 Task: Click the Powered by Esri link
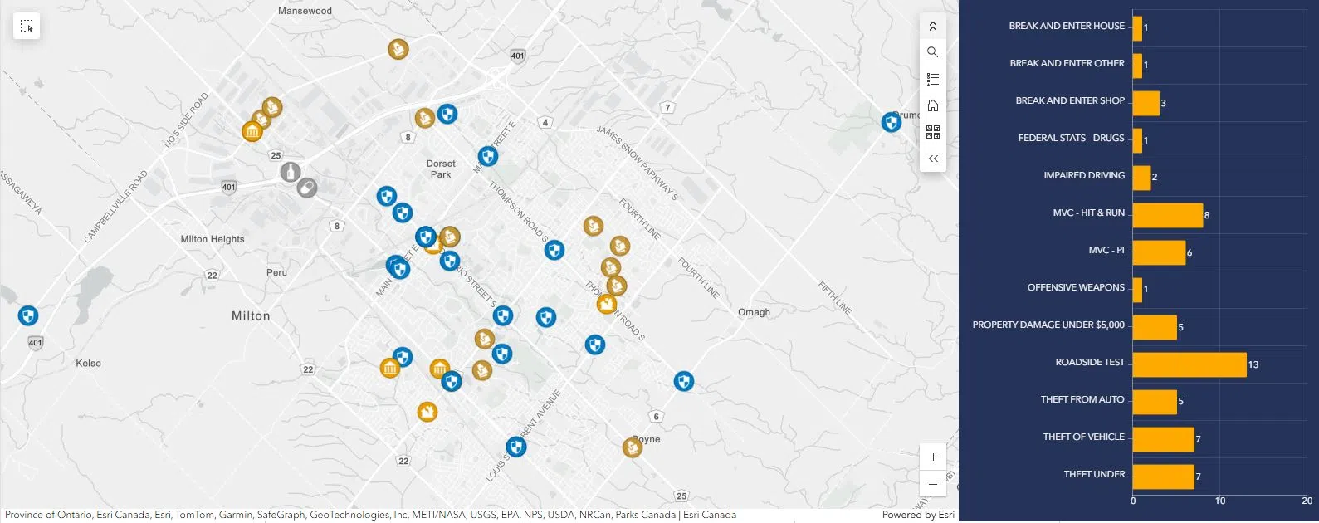click(918, 515)
